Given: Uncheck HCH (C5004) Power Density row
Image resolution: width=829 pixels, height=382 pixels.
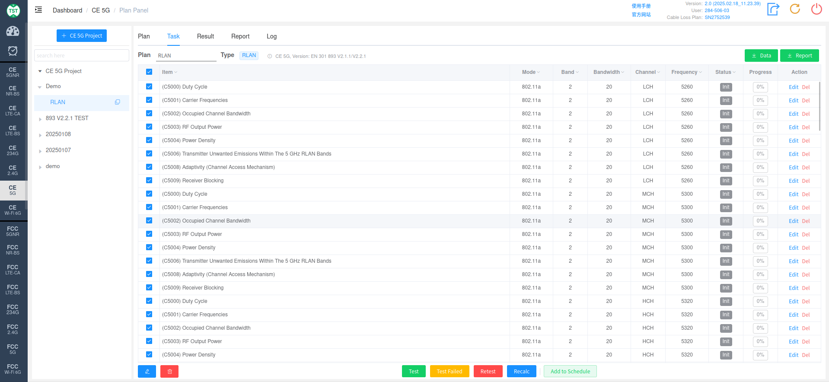Looking at the screenshot, I should [x=149, y=354].
